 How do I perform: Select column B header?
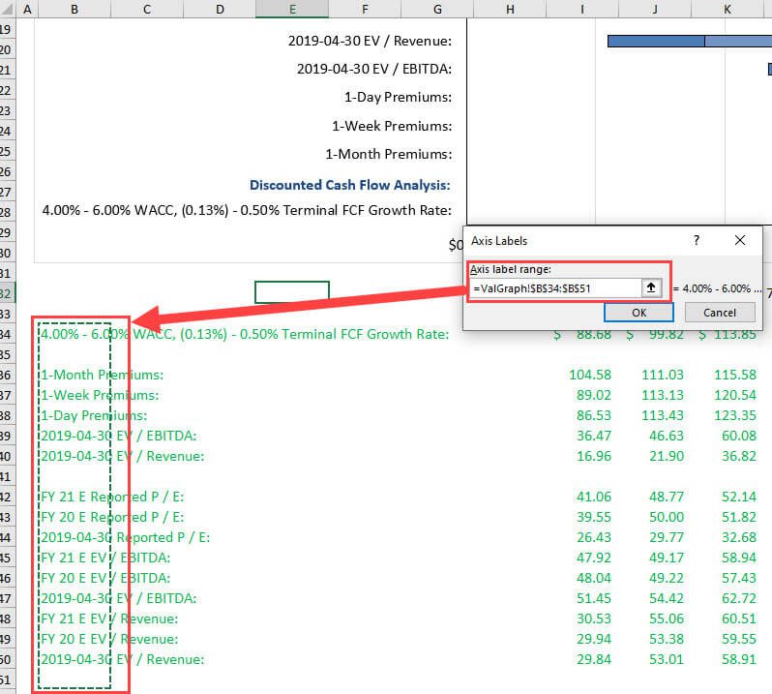coord(74,9)
